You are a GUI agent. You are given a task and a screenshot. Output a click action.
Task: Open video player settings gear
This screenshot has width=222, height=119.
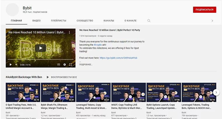coord(65,65)
